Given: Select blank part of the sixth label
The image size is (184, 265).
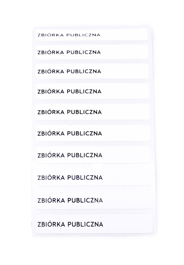Looking at the screenshot, I should click(x=126, y=133).
